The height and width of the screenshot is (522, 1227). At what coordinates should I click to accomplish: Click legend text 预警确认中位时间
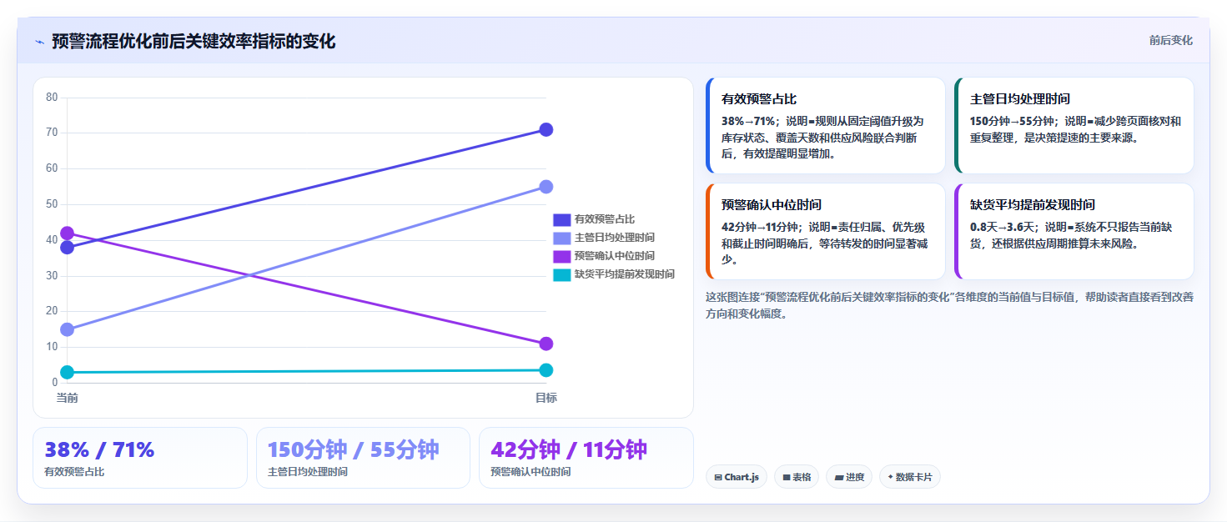point(615,256)
